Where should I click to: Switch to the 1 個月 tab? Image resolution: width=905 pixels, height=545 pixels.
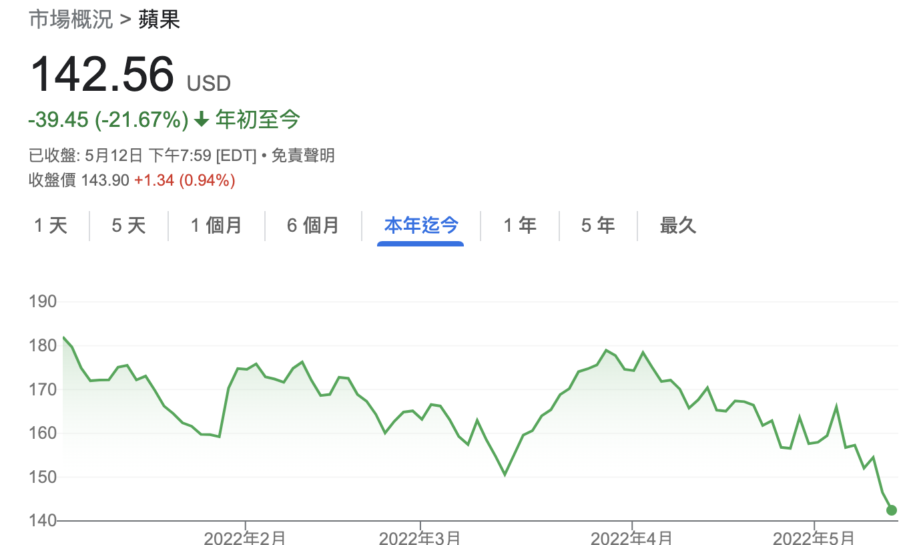click(x=216, y=226)
